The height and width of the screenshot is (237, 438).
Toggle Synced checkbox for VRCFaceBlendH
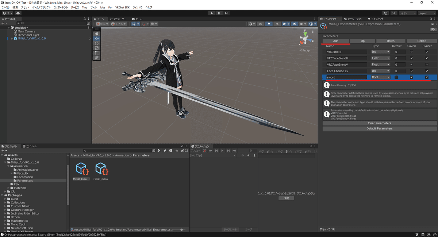click(x=427, y=58)
